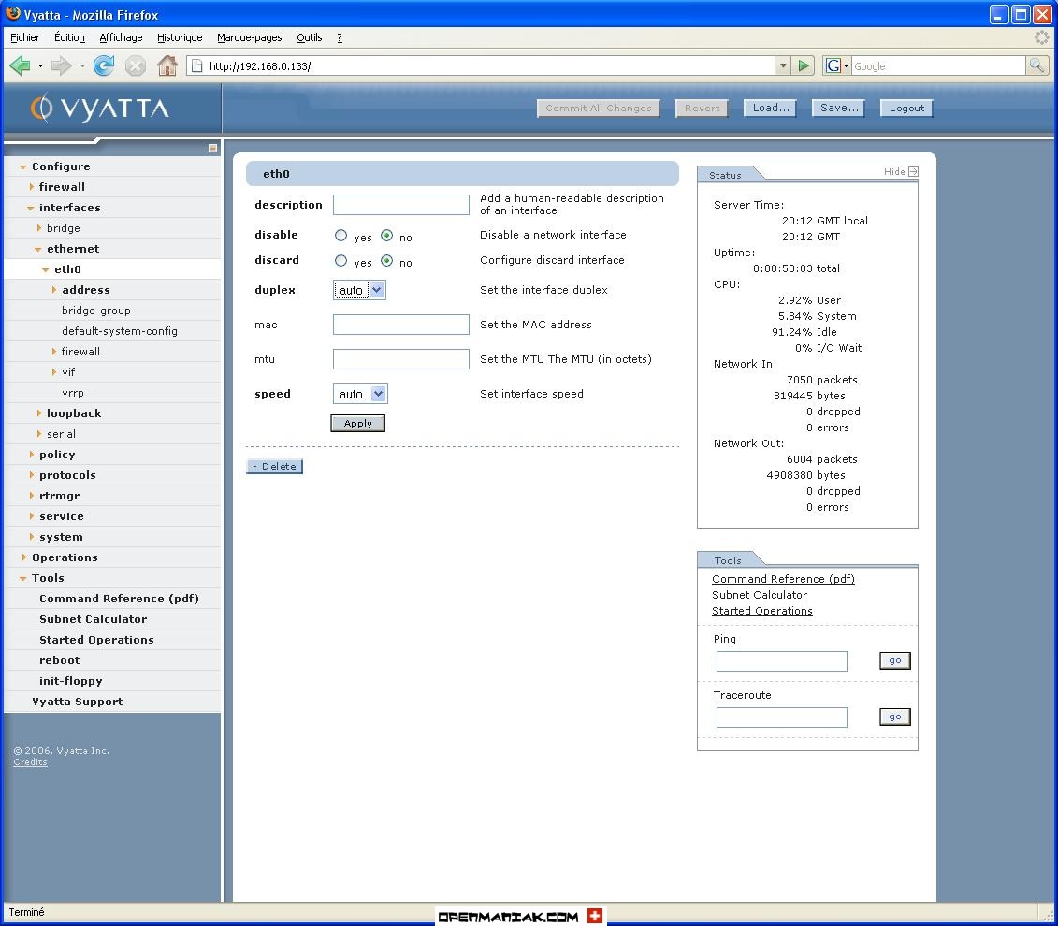Click the stop loading icon
The width and height of the screenshot is (1058, 926).
(x=135, y=66)
